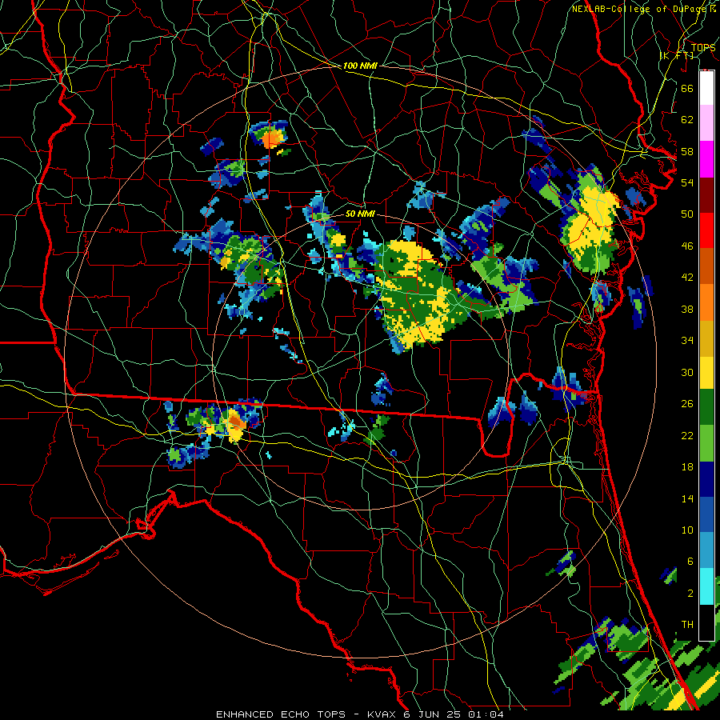720x720 pixels.
Task: Select the gold legend color block
Action: pyautogui.click(x=706, y=338)
